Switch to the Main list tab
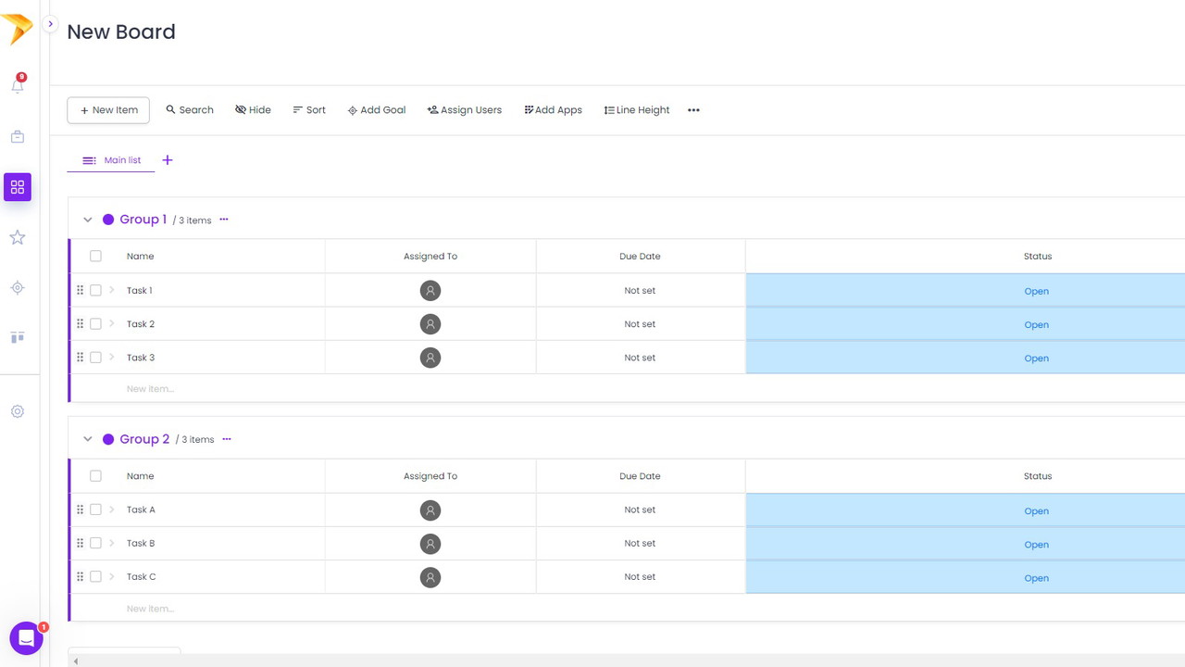 tap(112, 160)
